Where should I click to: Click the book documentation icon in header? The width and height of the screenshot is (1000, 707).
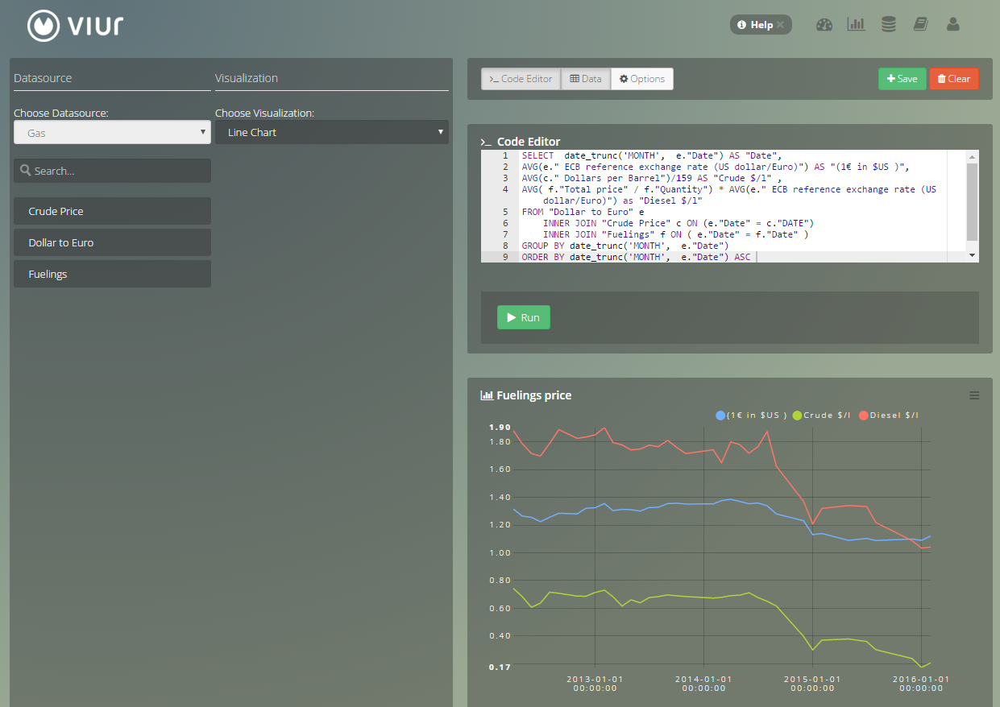pyautogui.click(x=920, y=25)
